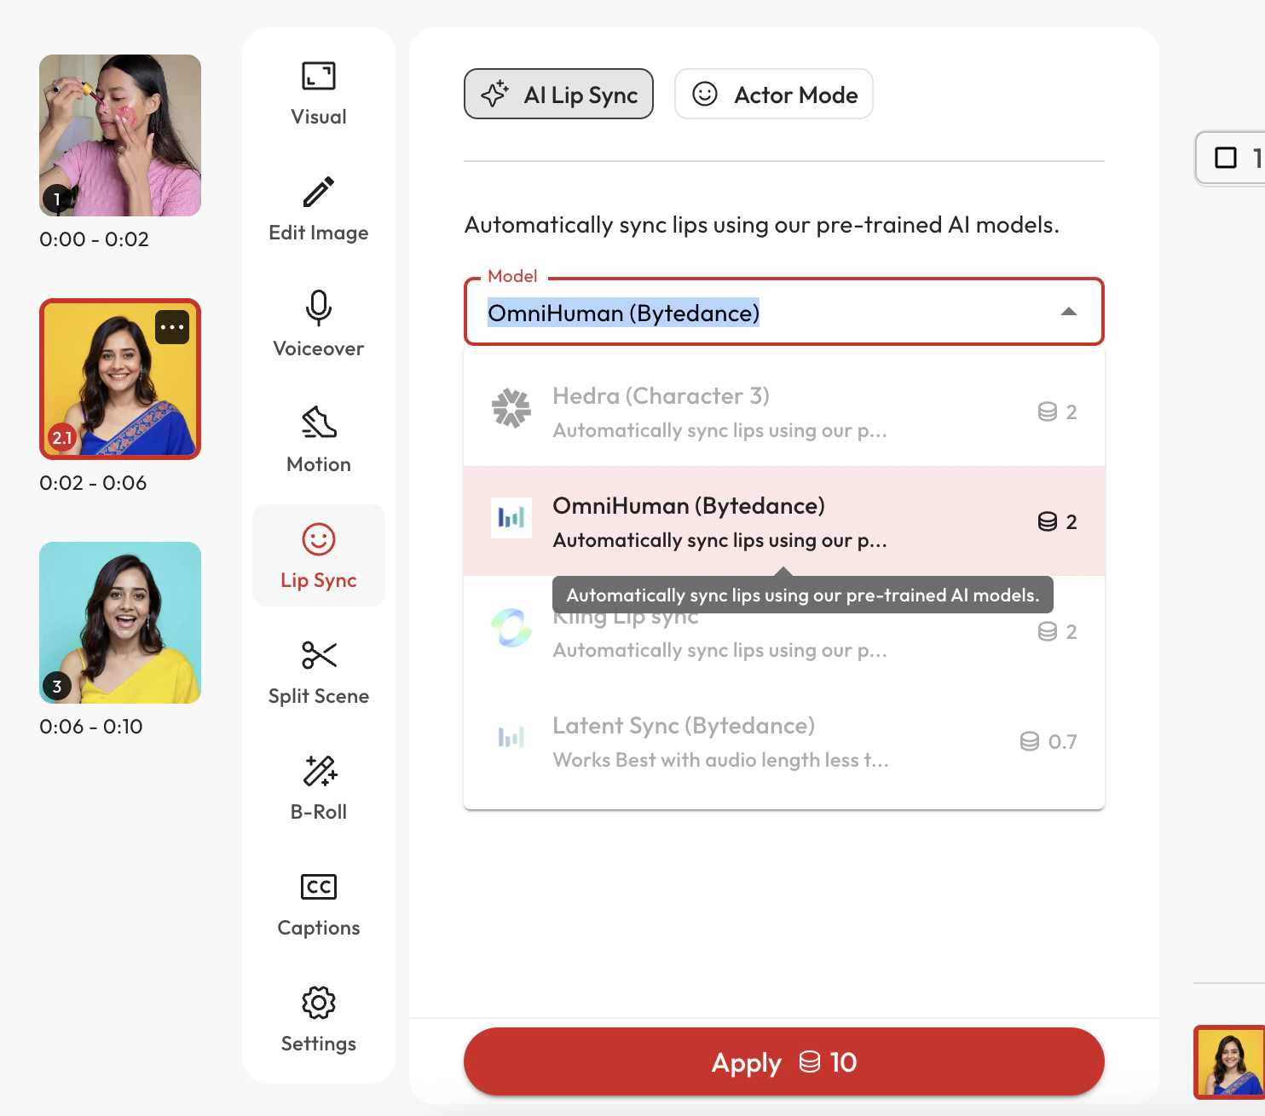Choose Hedra (Character 3) model option
The width and height of the screenshot is (1265, 1116).
(x=784, y=411)
